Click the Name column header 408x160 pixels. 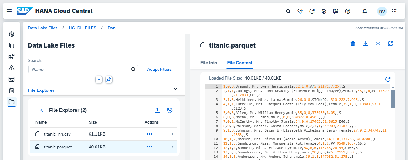coord(41,122)
